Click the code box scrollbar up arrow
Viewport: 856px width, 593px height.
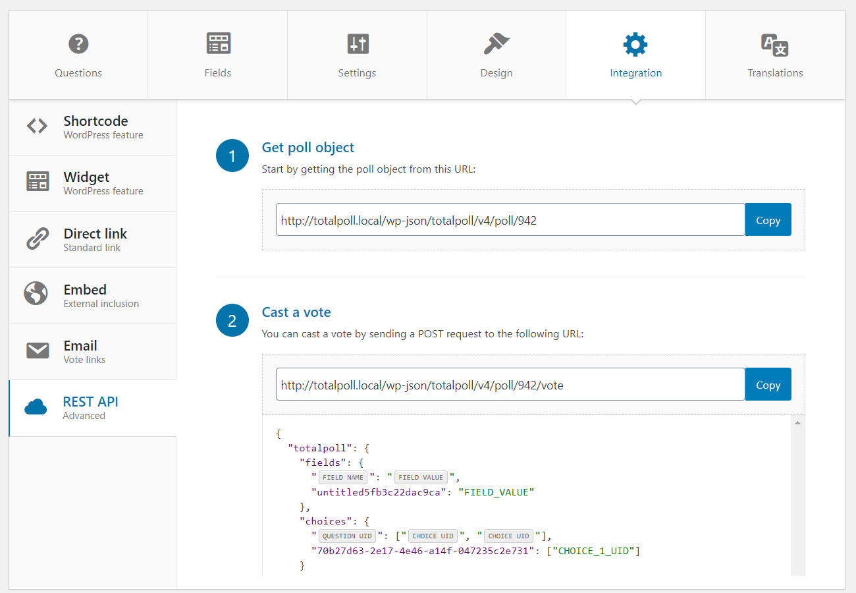798,422
